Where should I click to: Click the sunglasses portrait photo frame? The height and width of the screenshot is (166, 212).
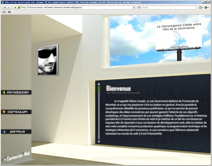coord(48,60)
